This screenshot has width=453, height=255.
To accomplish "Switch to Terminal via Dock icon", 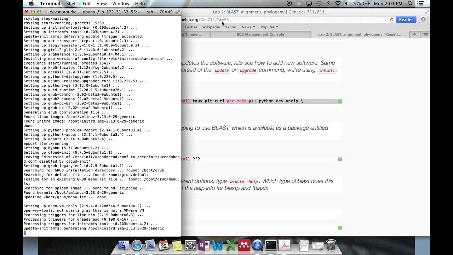I will 271,245.
